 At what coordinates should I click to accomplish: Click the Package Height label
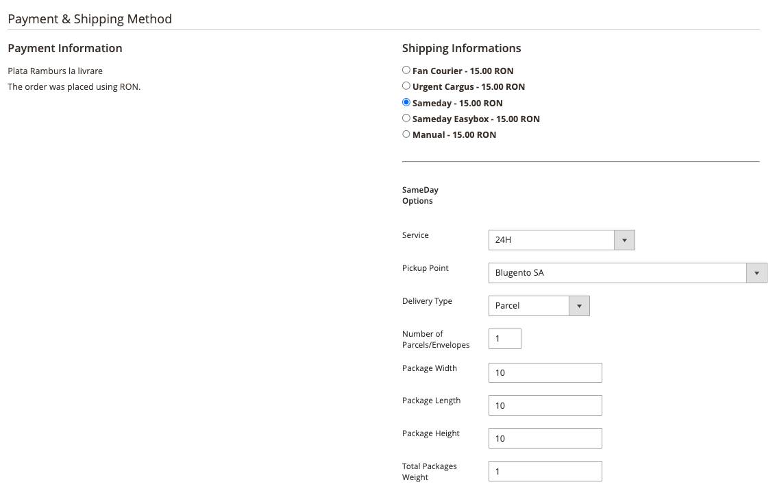431,433
